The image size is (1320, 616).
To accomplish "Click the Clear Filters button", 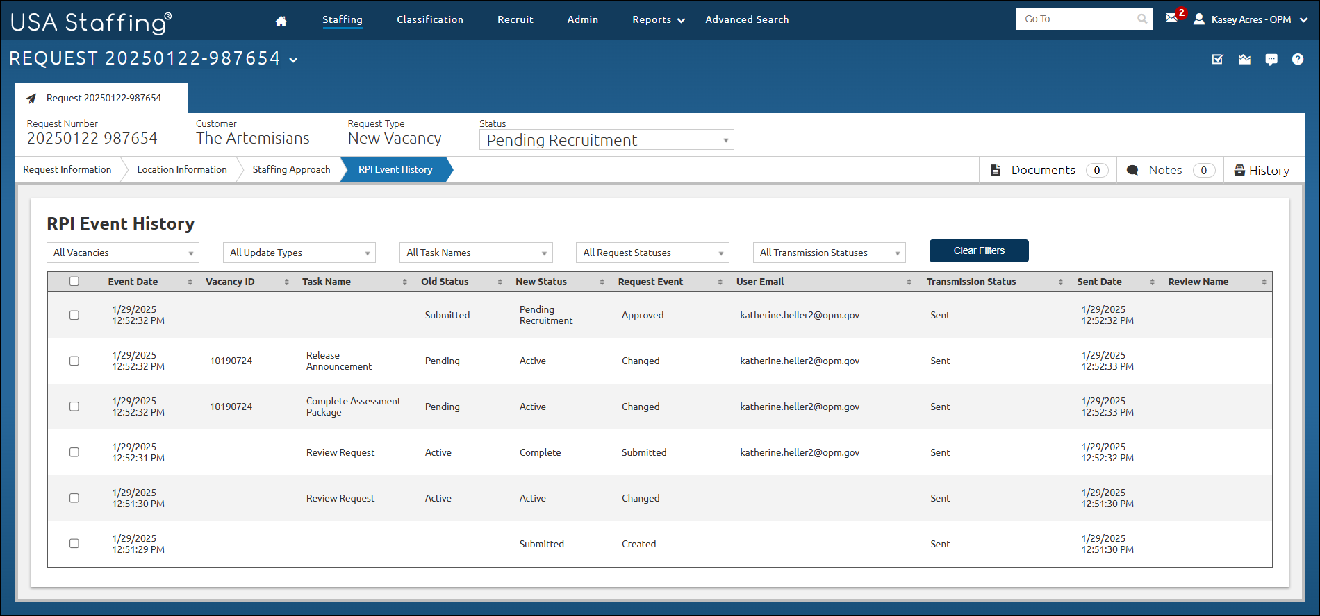I will (979, 250).
